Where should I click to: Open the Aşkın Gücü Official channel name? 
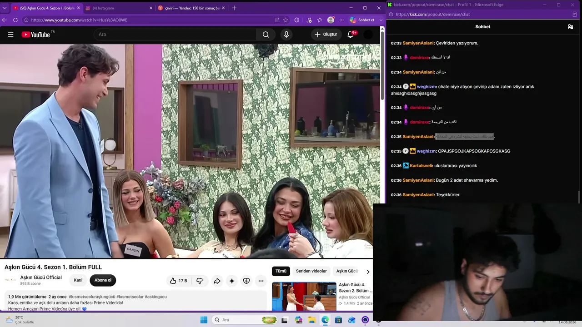(x=41, y=277)
